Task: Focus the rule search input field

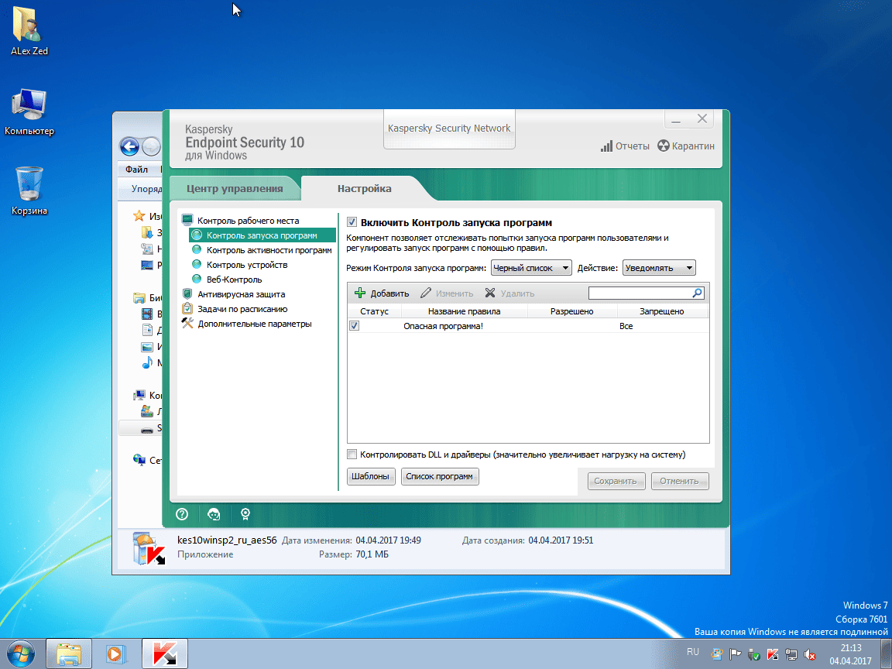Action: pos(640,293)
